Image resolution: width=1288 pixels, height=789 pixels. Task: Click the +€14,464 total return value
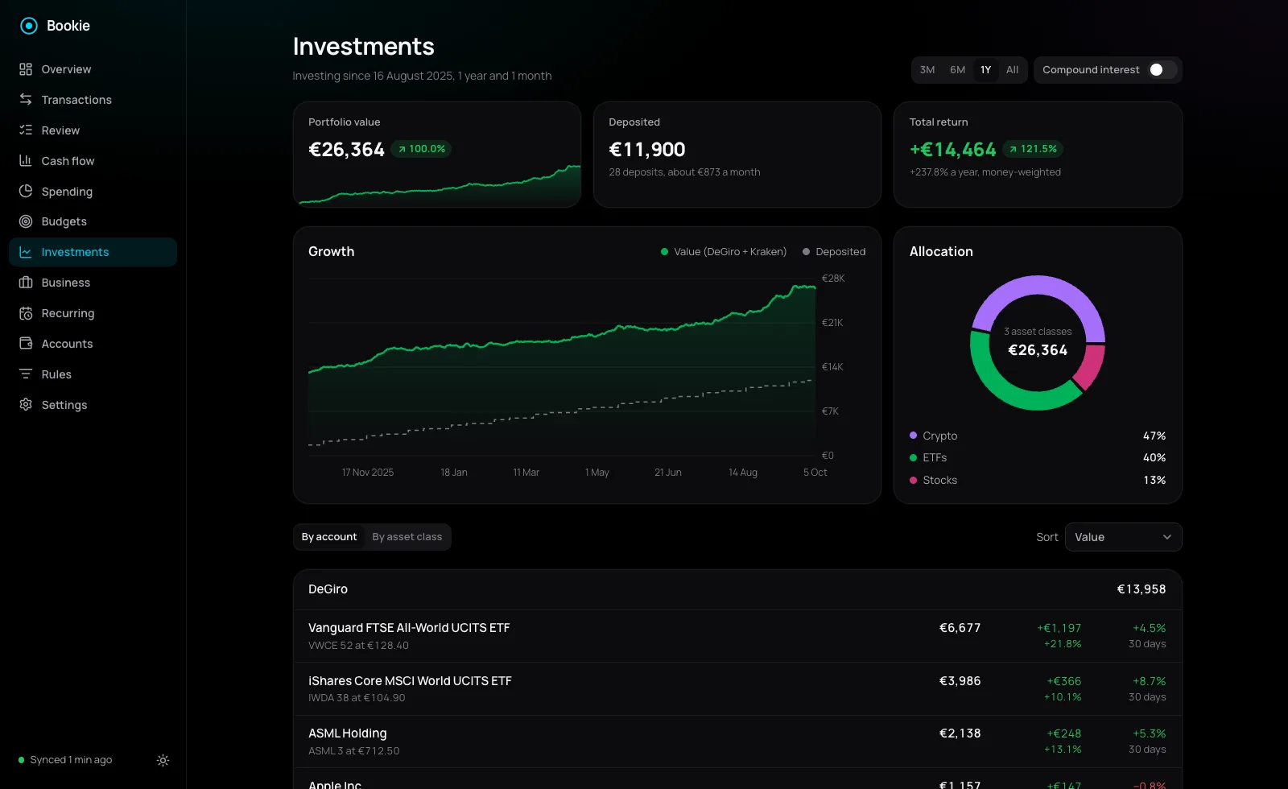pyautogui.click(x=953, y=150)
